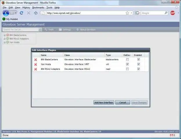The height and width of the screenshot is (139, 181).
Task: Open the address bar history dropdown
Action: pos(131,13)
